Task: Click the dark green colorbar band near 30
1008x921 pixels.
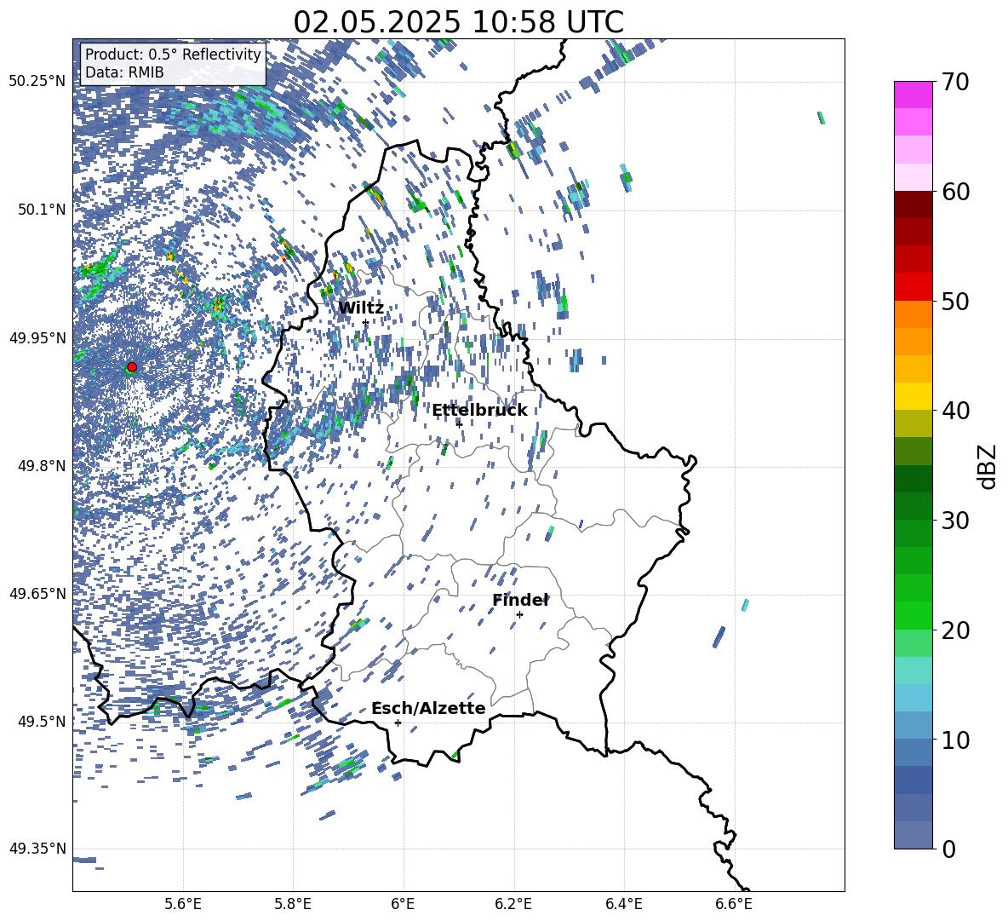Action: coord(913,506)
